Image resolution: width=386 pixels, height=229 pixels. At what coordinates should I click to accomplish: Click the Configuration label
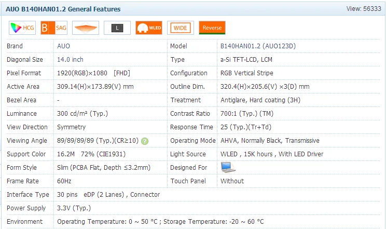189,73
